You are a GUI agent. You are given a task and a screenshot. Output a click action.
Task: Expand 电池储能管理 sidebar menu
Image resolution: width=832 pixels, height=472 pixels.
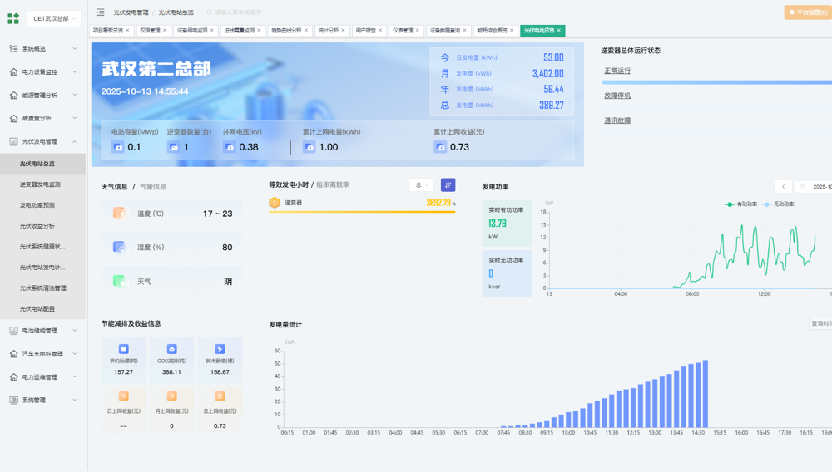point(43,331)
